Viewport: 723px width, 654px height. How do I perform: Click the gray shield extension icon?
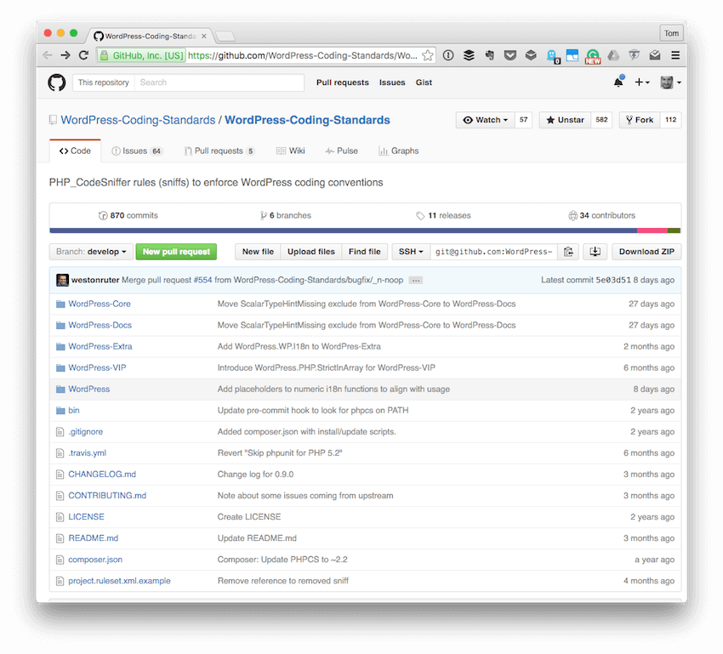[x=634, y=55]
